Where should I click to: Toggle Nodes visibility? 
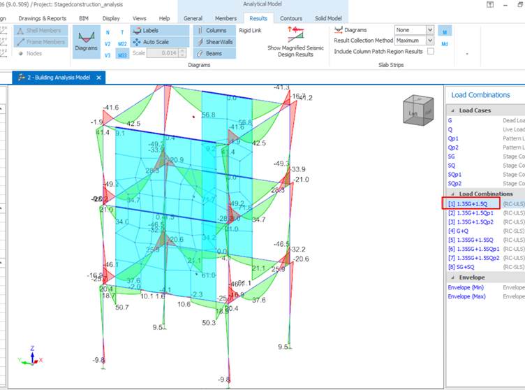[30, 53]
